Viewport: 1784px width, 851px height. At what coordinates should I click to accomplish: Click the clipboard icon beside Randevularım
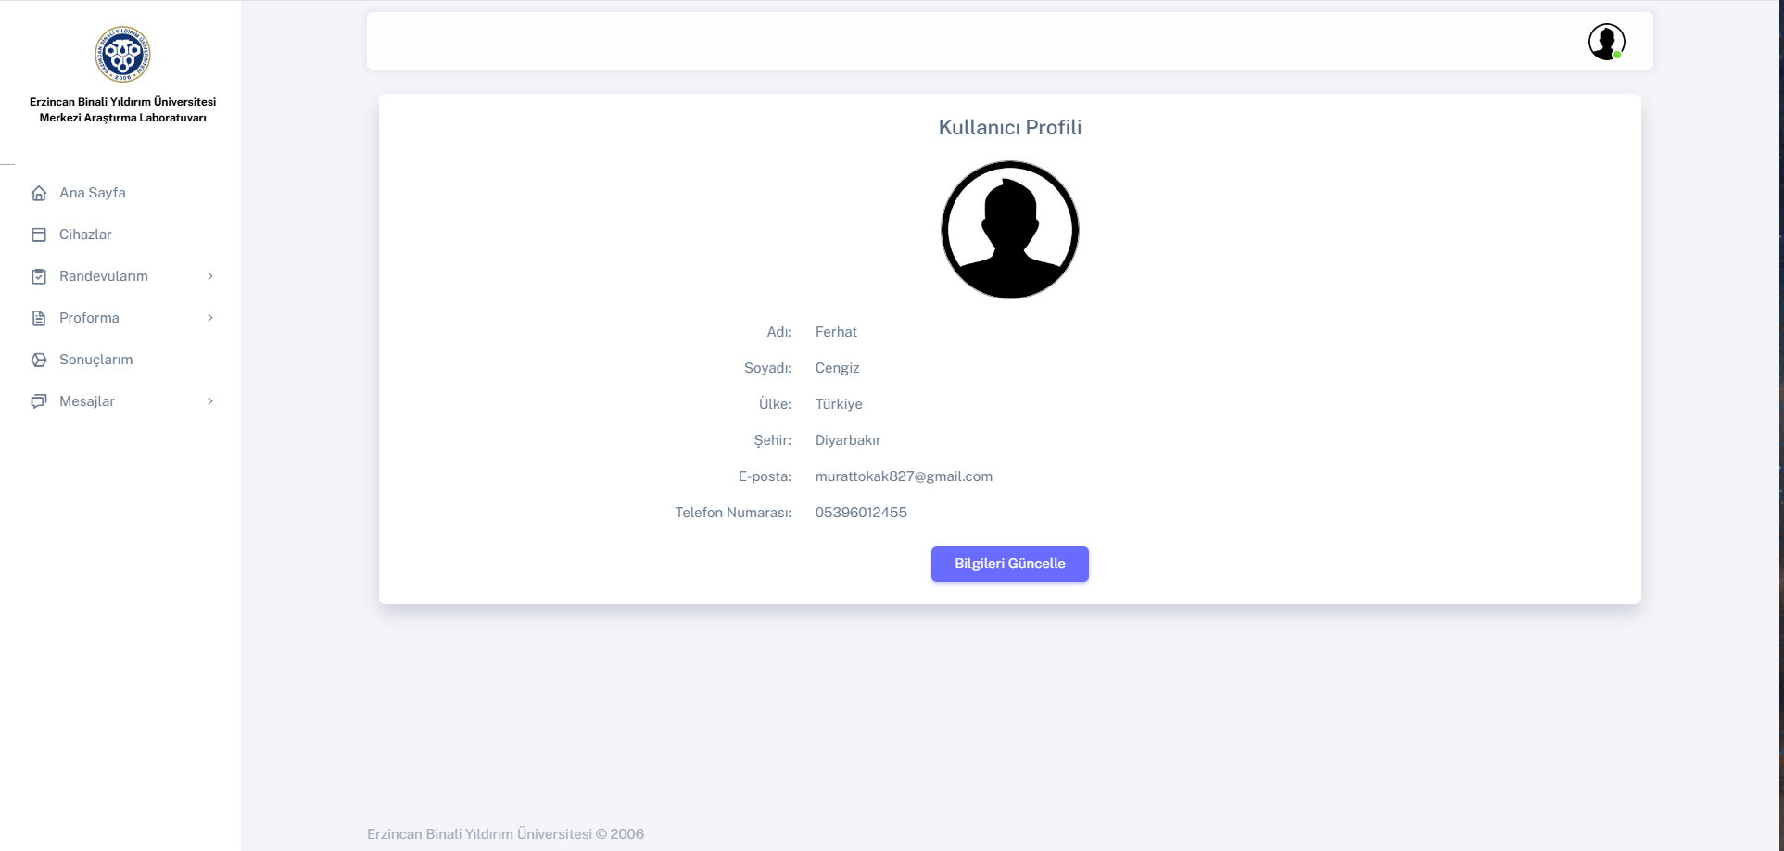pyautogui.click(x=39, y=276)
